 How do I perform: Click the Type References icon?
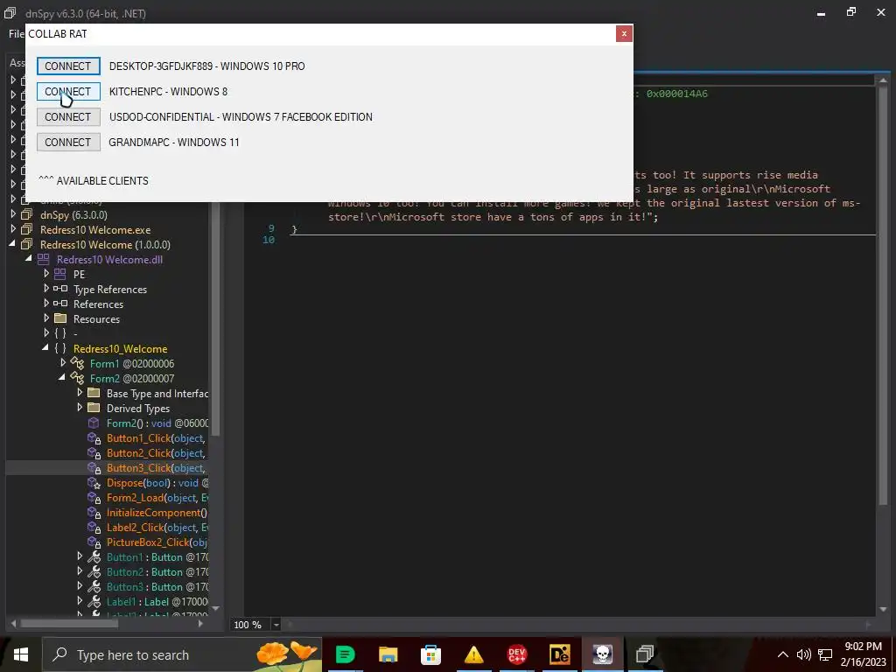point(60,289)
